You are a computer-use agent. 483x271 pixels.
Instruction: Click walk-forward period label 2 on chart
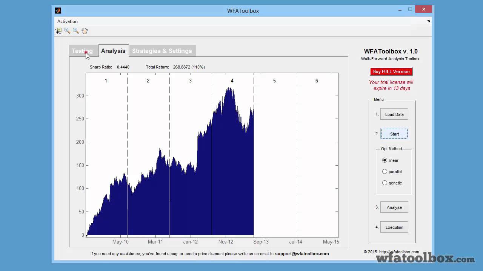tap(148, 81)
